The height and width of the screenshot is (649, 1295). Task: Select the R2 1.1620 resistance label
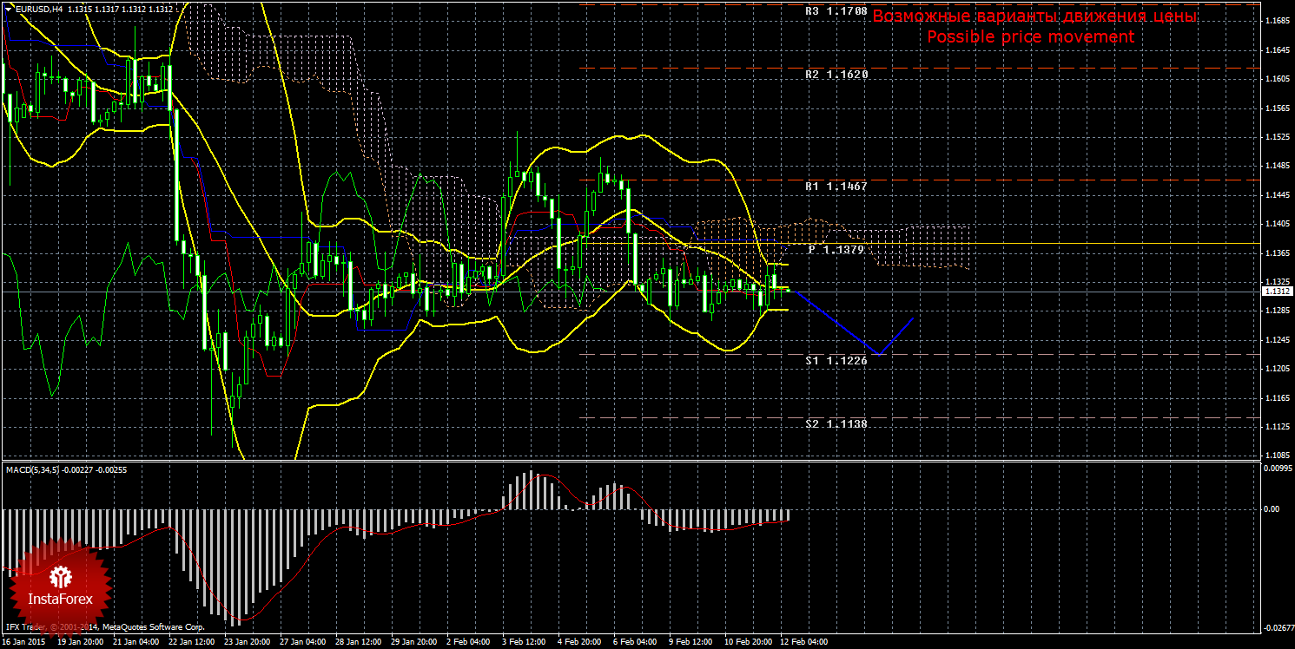click(836, 75)
